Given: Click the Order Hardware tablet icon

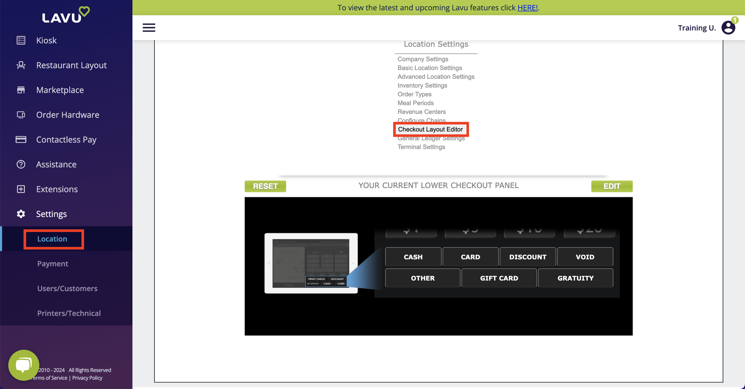Looking at the screenshot, I should tap(21, 115).
